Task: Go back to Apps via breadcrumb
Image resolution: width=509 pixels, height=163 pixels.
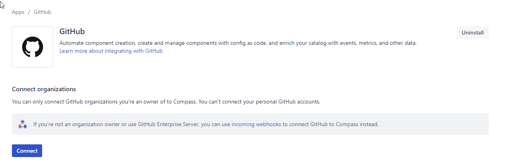Action: click(x=18, y=12)
